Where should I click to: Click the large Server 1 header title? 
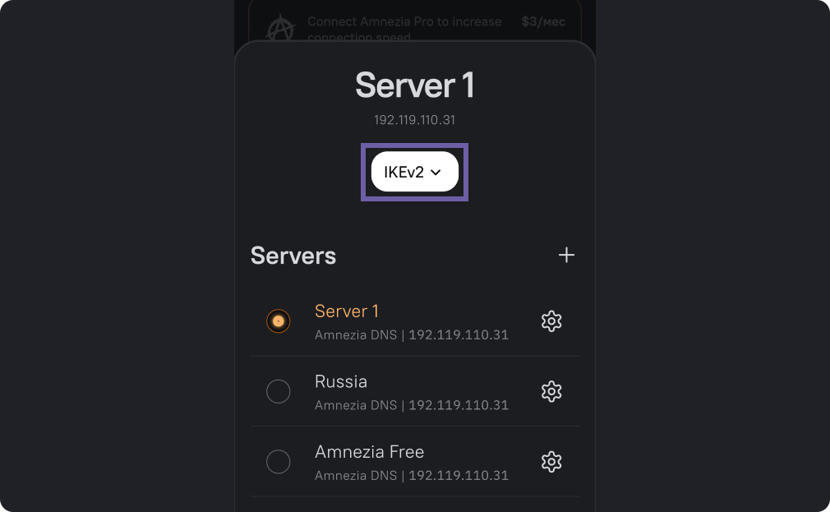point(414,85)
